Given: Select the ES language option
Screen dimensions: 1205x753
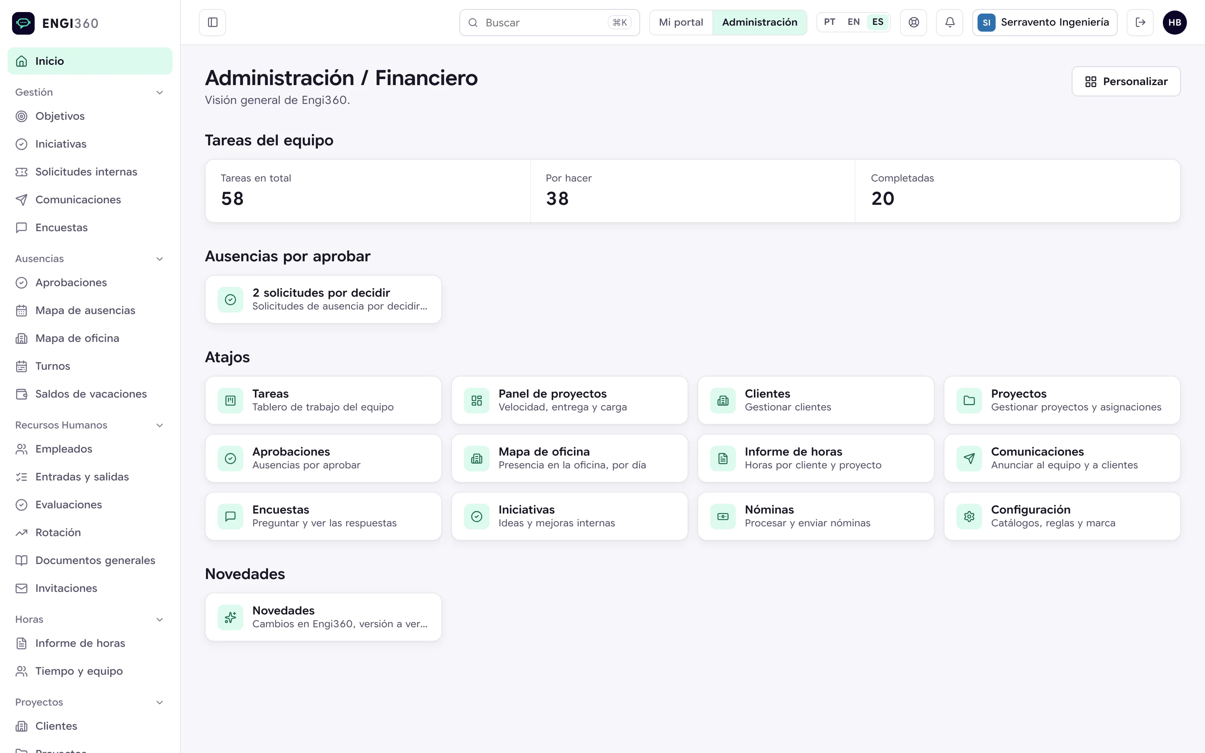Looking at the screenshot, I should tap(878, 22).
